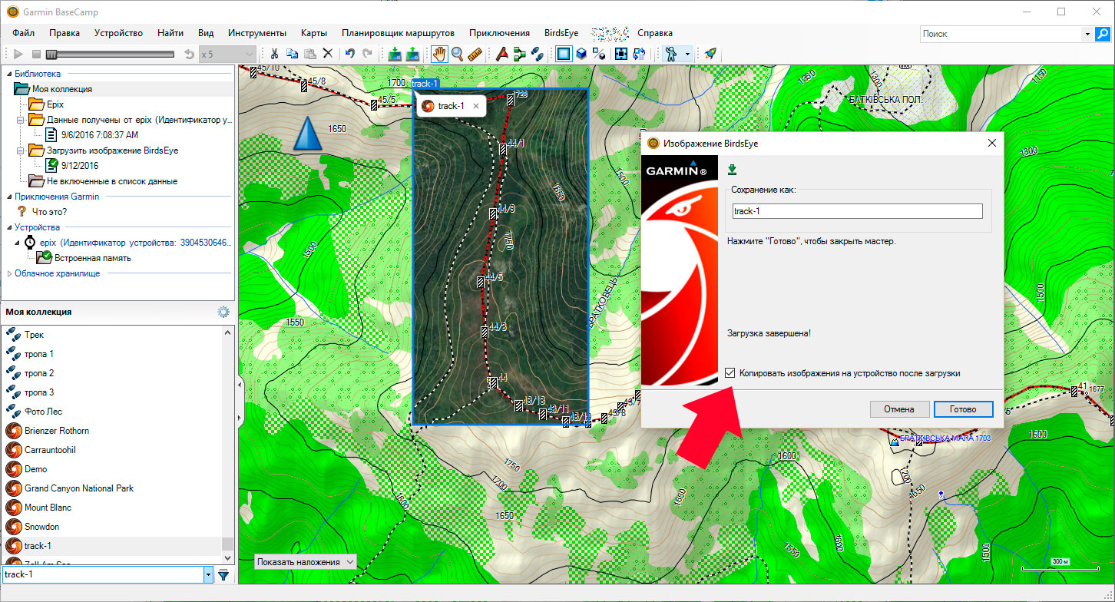Click the search magnifier button

click(x=1102, y=34)
